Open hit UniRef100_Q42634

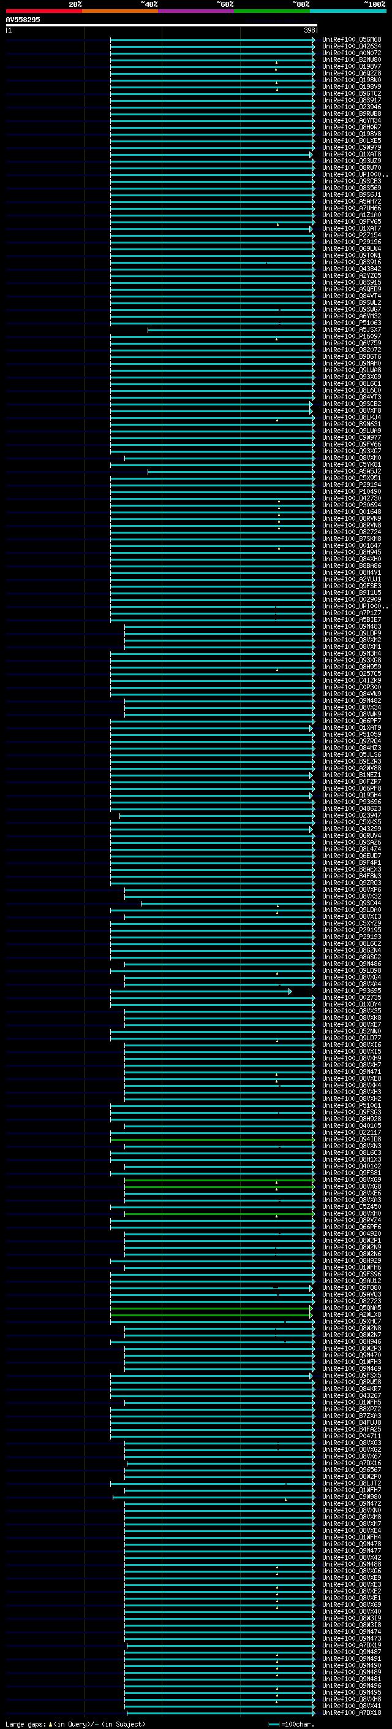[x=352, y=47]
